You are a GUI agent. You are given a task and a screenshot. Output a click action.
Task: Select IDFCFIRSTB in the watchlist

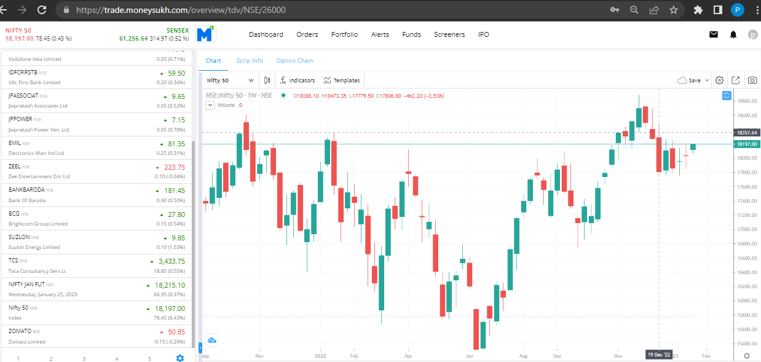(97, 77)
